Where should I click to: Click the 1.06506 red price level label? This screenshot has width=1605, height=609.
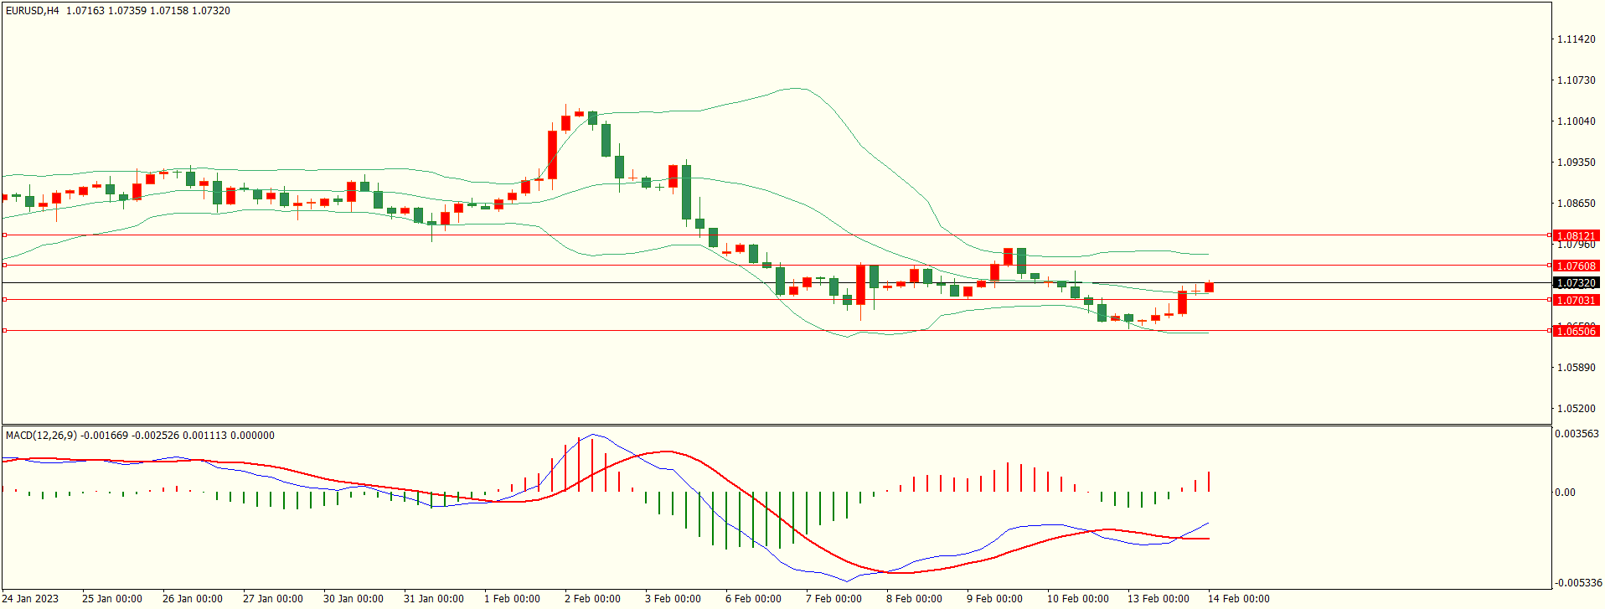(x=1576, y=331)
